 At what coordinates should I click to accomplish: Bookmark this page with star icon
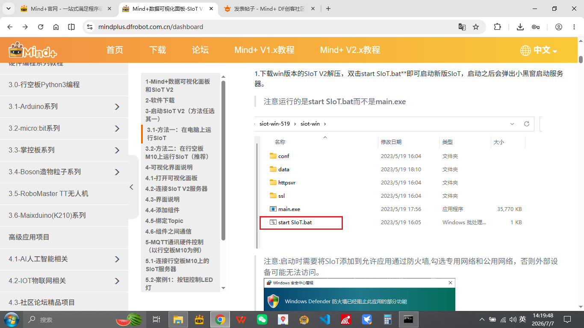pyautogui.click(x=476, y=27)
